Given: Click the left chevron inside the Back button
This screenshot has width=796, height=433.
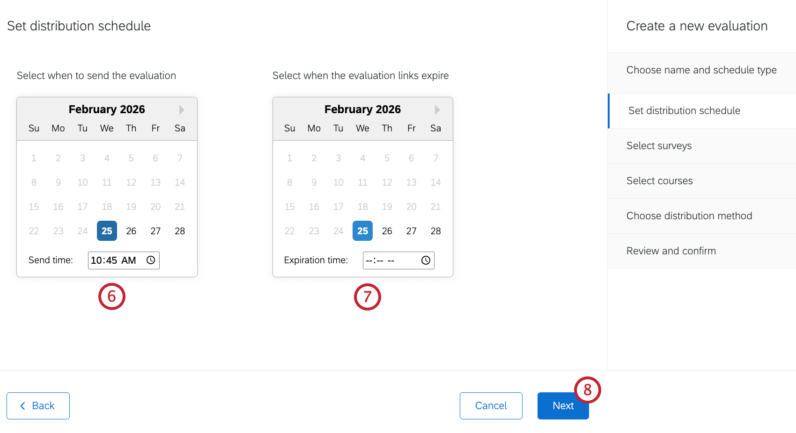Looking at the screenshot, I should coord(22,405).
